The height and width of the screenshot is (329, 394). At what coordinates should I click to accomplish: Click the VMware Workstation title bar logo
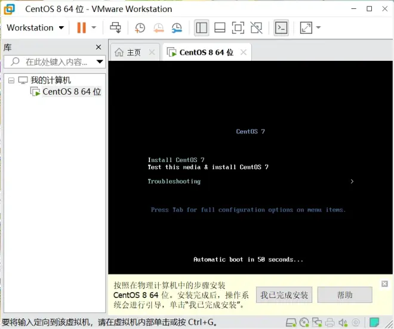click(x=9, y=9)
